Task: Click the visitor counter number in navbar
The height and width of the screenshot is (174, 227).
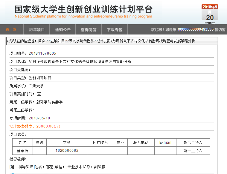Action: click(x=196, y=29)
